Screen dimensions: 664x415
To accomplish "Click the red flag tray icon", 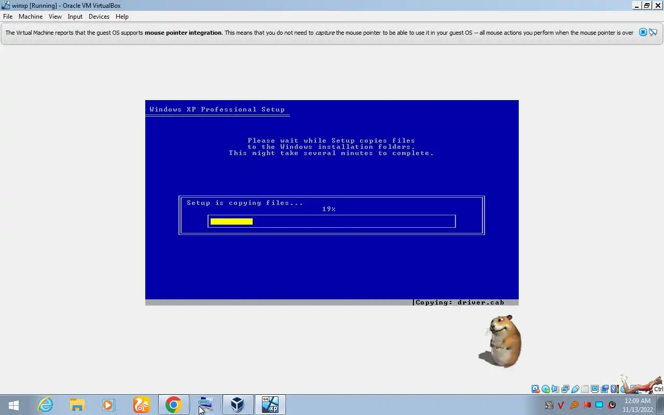I will [x=587, y=405].
